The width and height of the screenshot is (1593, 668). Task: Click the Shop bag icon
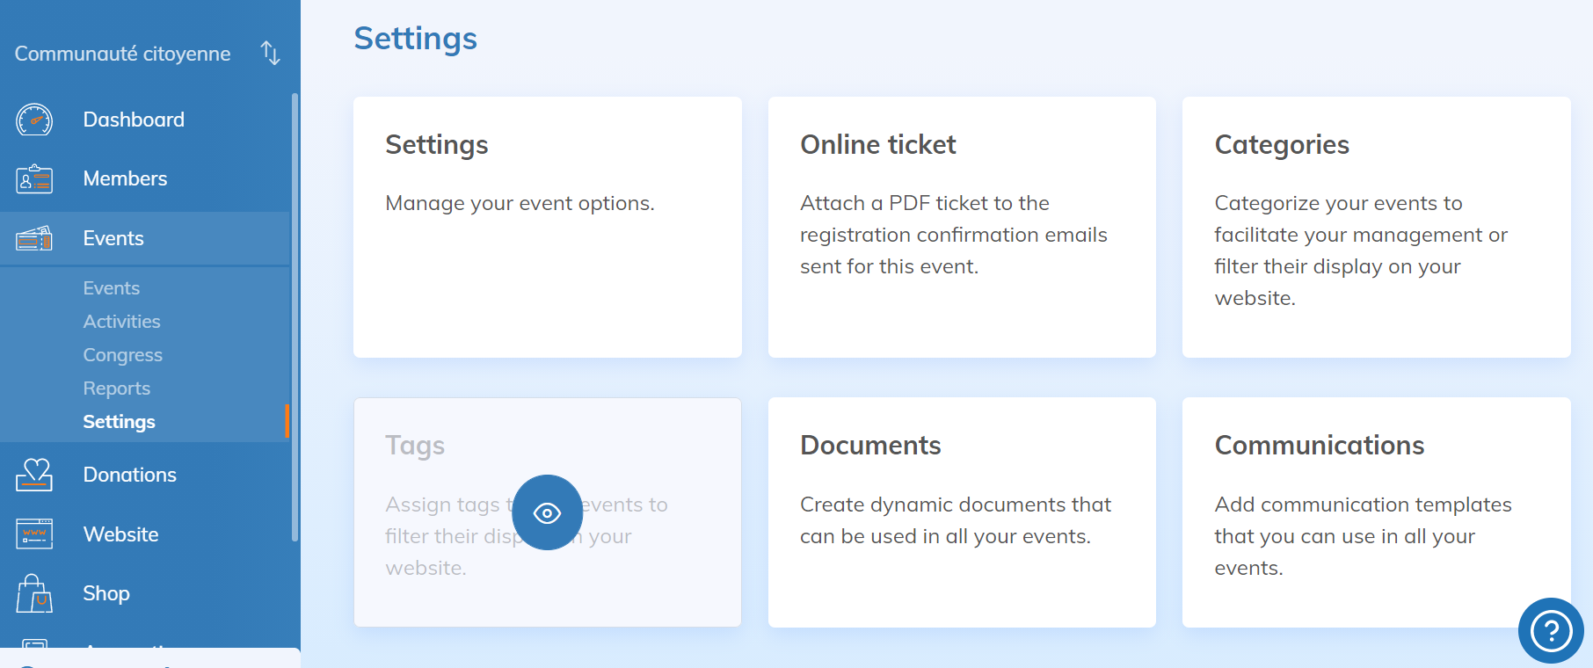[34, 593]
